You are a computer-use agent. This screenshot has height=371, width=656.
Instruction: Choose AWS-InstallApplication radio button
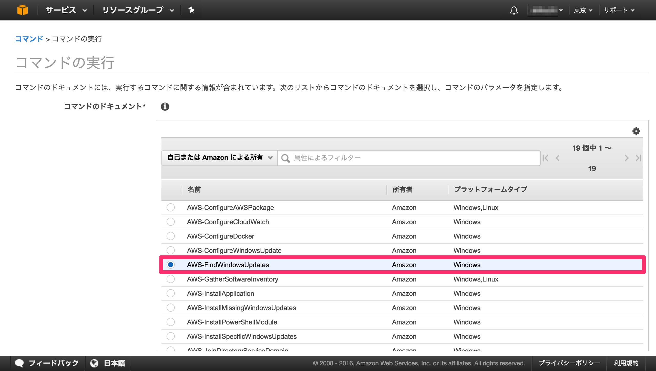coord(170,293)
